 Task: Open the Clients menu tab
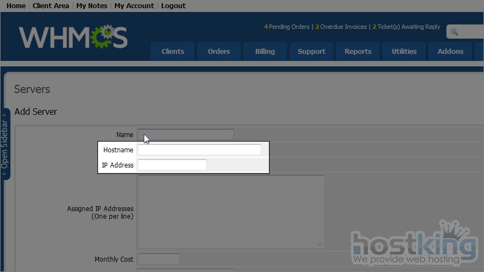coord(173,52)
